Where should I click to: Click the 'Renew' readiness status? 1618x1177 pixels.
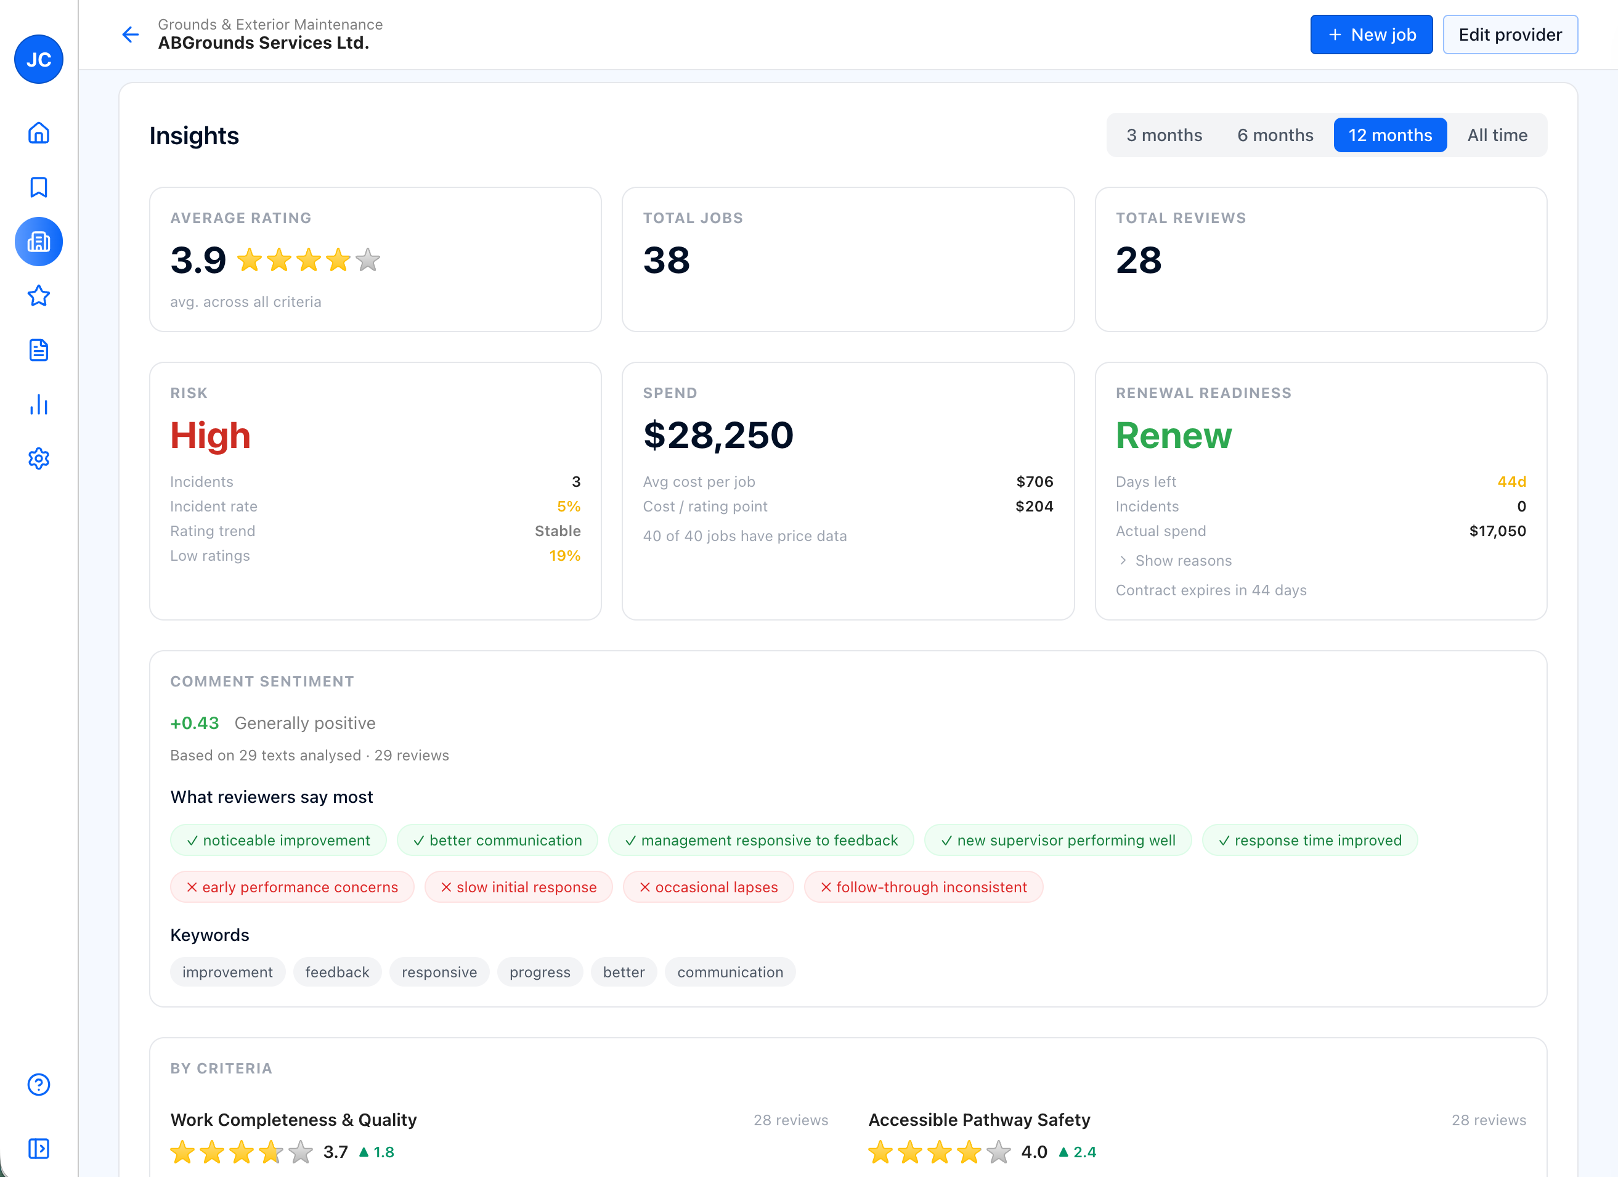coord(1174,435)
